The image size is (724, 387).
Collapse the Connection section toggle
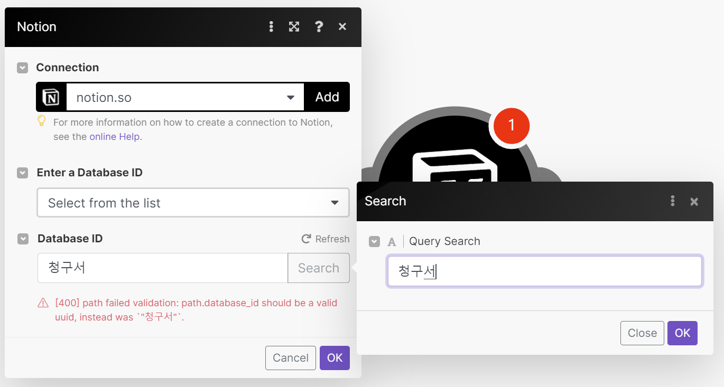pyautogui.click(x=22, y=68)
